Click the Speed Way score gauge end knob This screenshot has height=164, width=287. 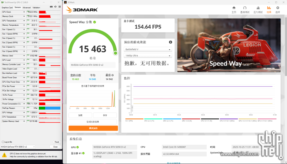(115, 53)
